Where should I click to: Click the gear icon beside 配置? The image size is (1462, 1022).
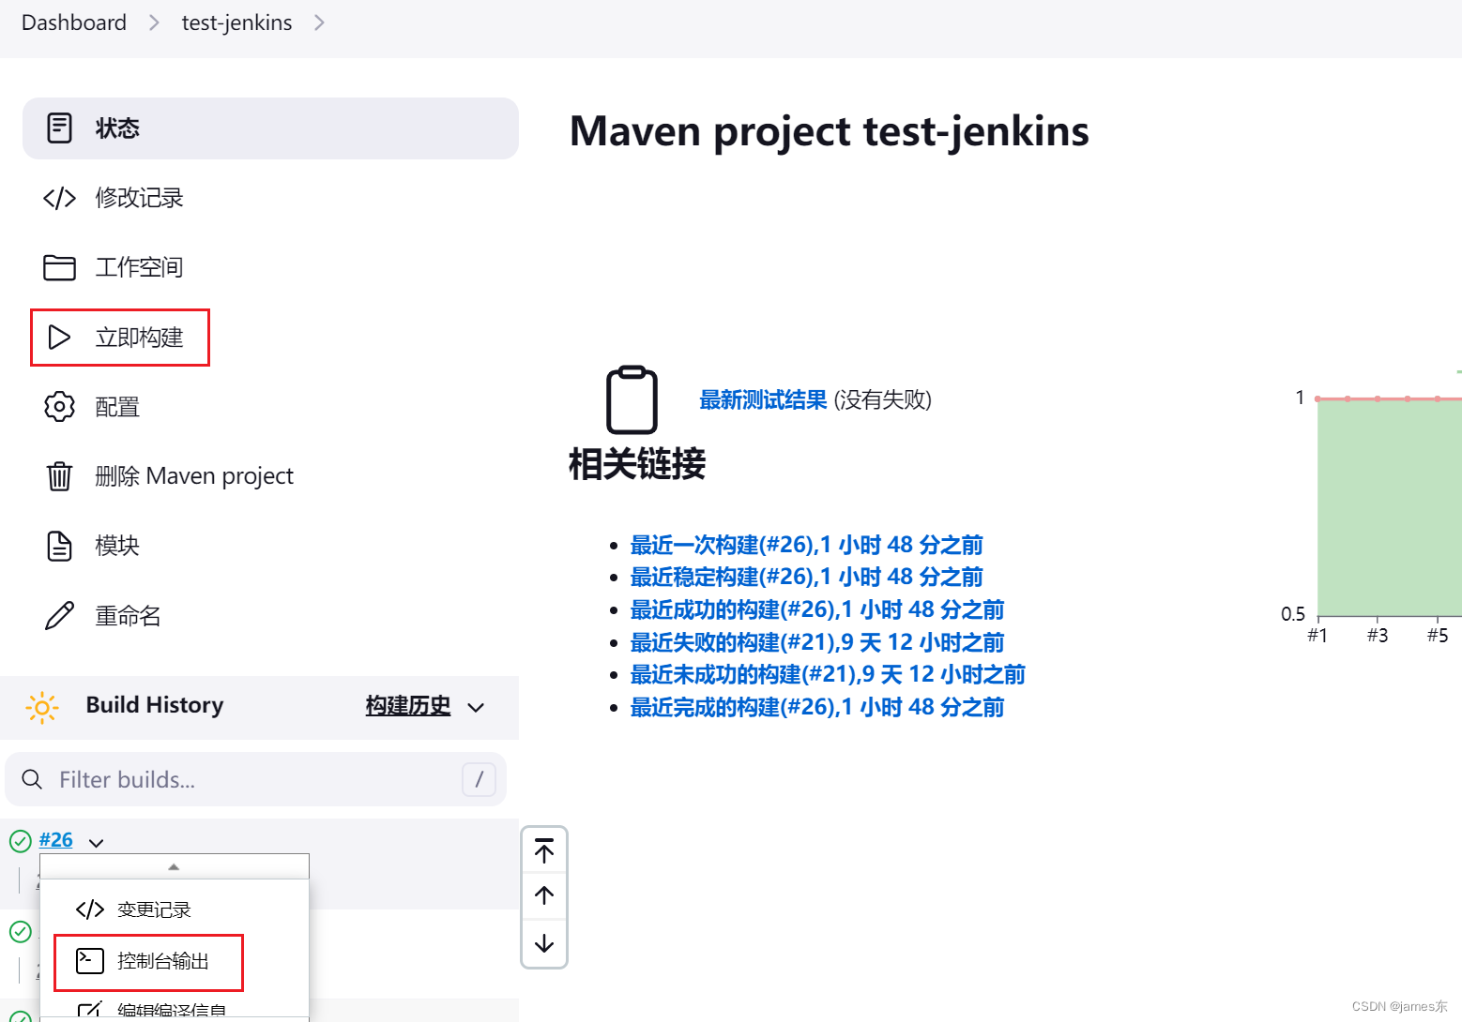59,407
